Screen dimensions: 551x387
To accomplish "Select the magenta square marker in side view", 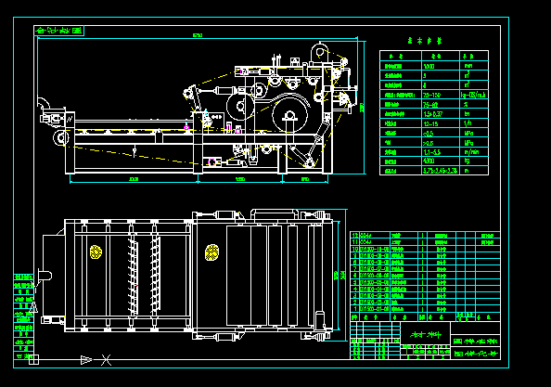I will click(x=237, y=131).
